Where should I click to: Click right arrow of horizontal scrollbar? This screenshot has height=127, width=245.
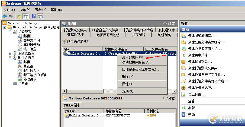[x=174, y=91]
